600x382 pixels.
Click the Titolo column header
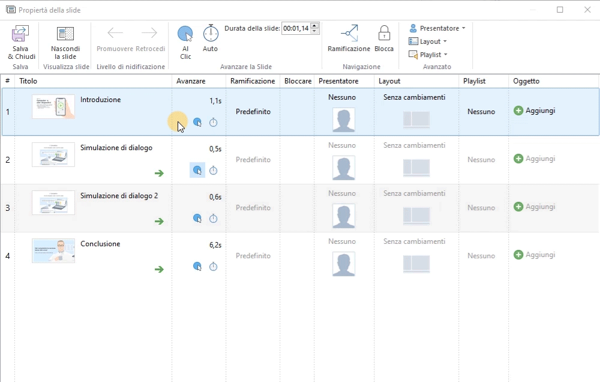coord(28,81)
